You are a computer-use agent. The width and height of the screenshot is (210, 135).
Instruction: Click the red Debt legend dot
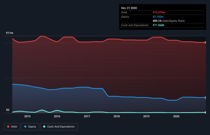click(x=8, y=127)
